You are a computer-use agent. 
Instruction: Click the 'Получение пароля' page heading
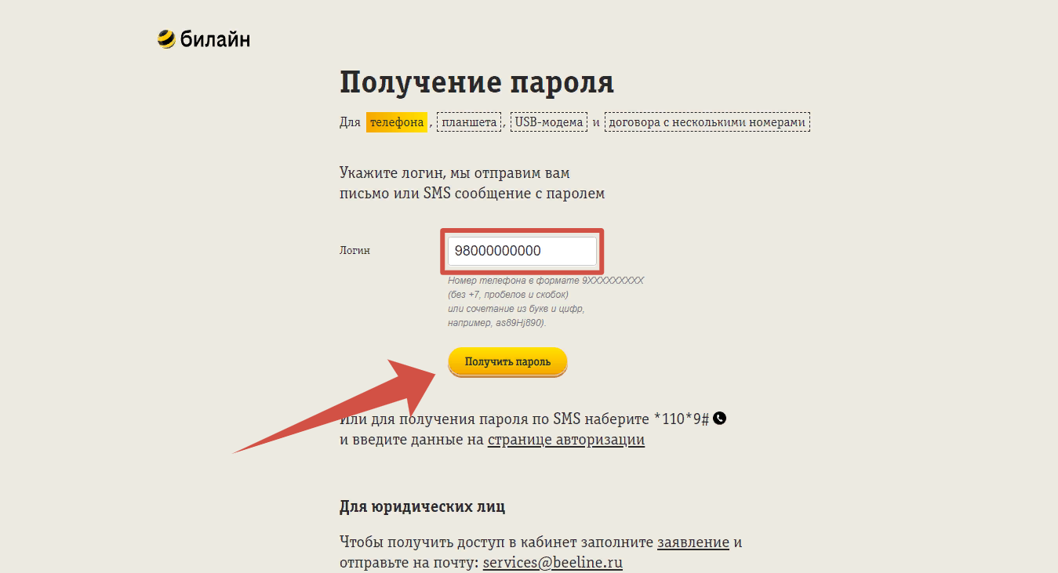point(476,82)
